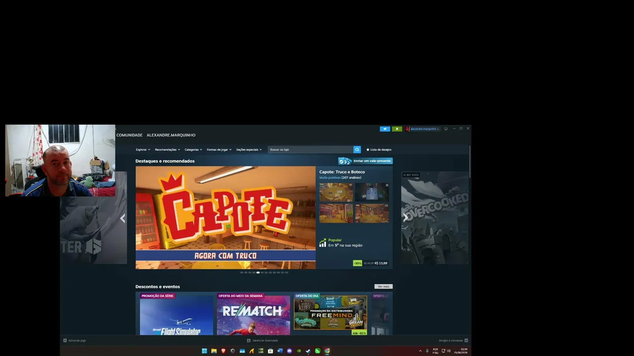Click the Steam store page scrollbar
The image size is (634, 356).
[x=469, y=161]
